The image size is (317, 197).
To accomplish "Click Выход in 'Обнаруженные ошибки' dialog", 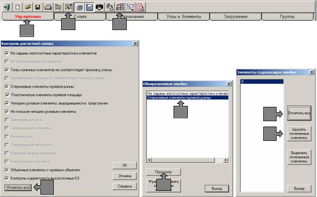I will (x=217, y=189).
